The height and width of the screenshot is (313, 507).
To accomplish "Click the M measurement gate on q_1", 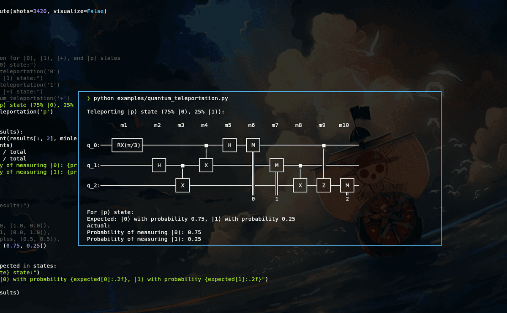I will pyautogui.click(x=277, y=166).
